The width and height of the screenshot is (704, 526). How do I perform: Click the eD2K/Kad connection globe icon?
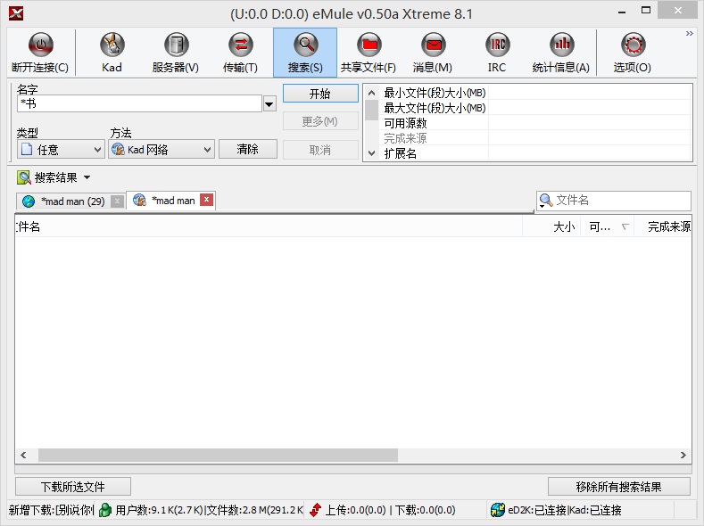click(498, 510)
